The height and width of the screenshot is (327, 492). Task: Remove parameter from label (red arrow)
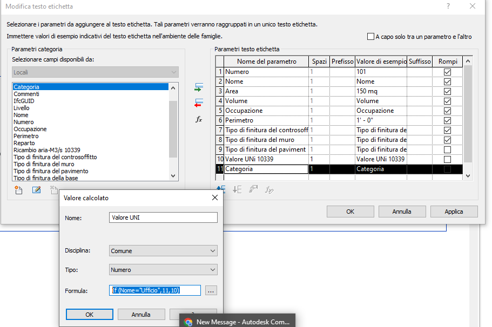tap(199, 103)
